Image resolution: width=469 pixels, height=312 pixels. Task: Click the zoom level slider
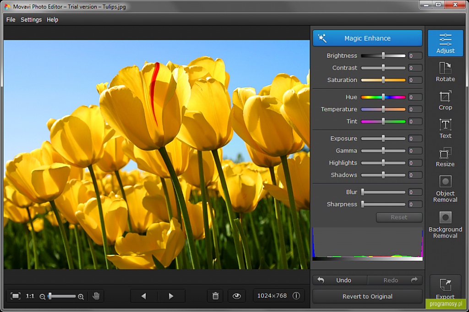62,296
